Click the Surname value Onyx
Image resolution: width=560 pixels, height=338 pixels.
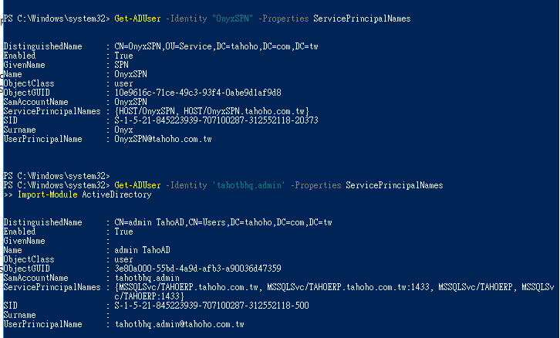[x=123, y=130]
